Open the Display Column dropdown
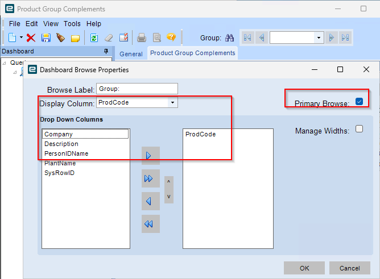The image size is (380, 279). [172, 103]
